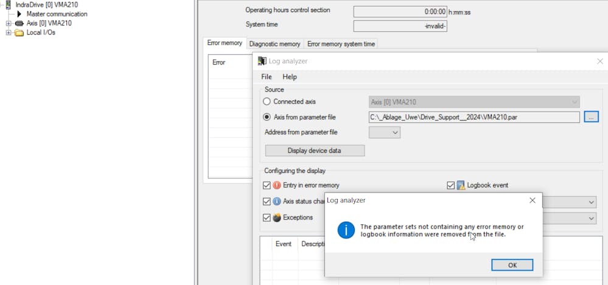Click the Axis [0] VMA210 drive icon
Image resolution: width=608 pixels, height=285 pixels.
(19, 23)
